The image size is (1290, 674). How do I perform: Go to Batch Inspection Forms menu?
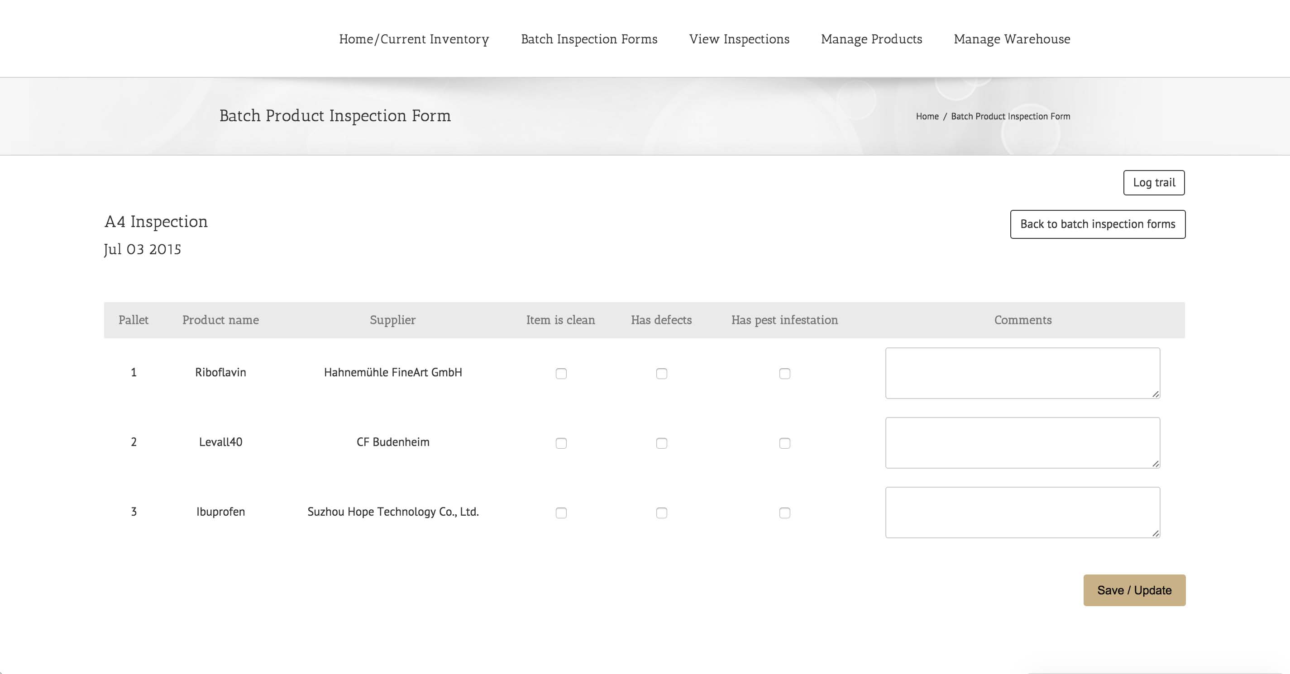(589, 39)
